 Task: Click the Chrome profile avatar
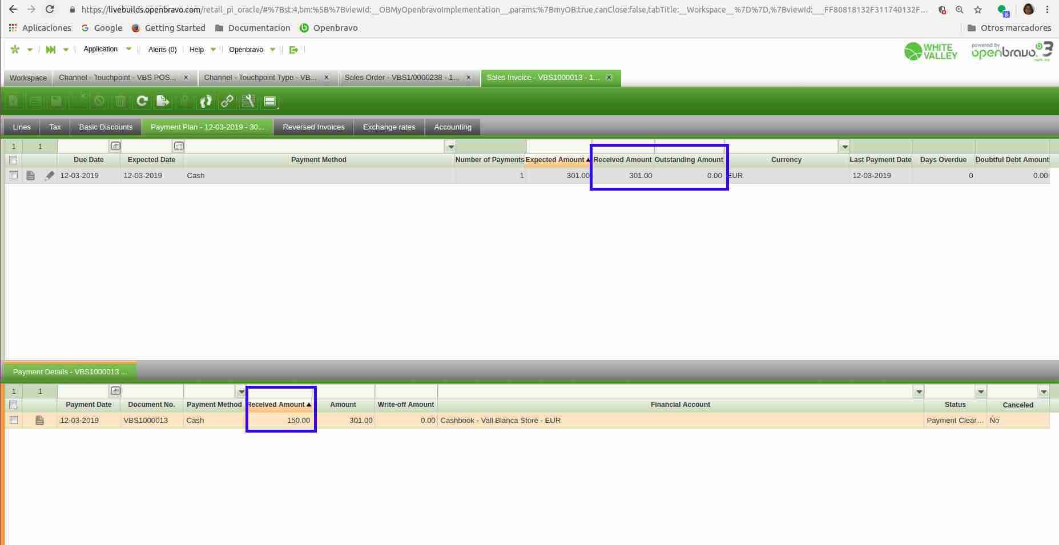tap(1029, 9)
